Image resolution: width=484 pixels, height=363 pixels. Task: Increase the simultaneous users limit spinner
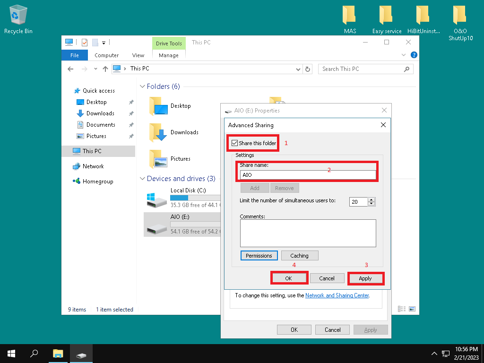[x=372, y=199]
